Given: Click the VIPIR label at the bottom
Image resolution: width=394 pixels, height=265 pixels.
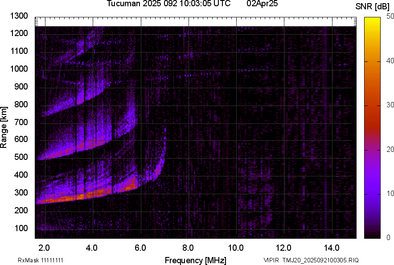Looking at the screenshot, I should click(271, 260).
